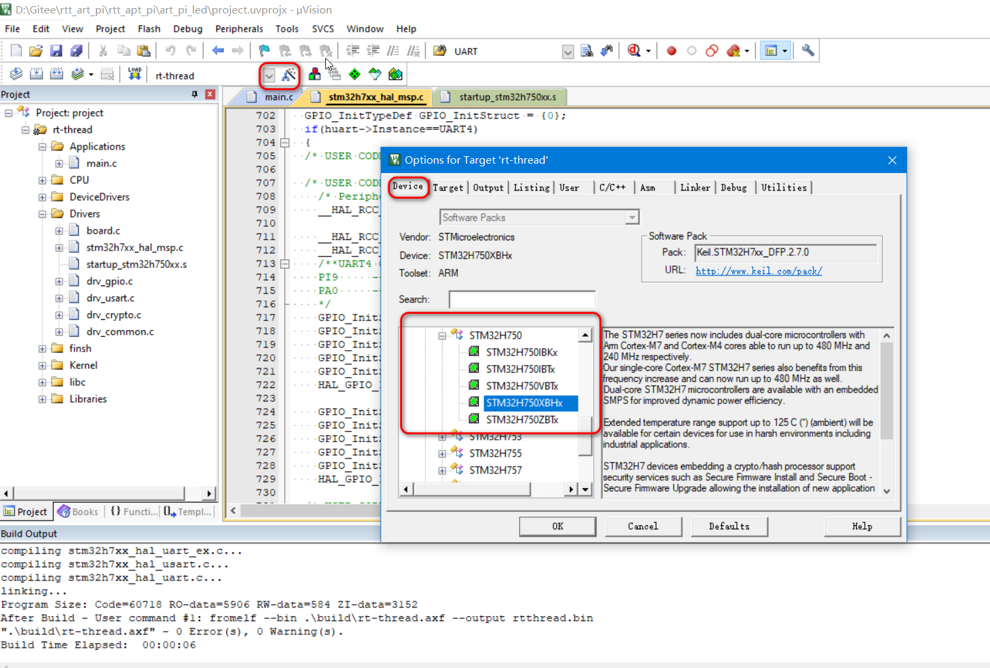Toggle fold marker at line 704
This screenshot has width=990, height=668.
point(284,143)
